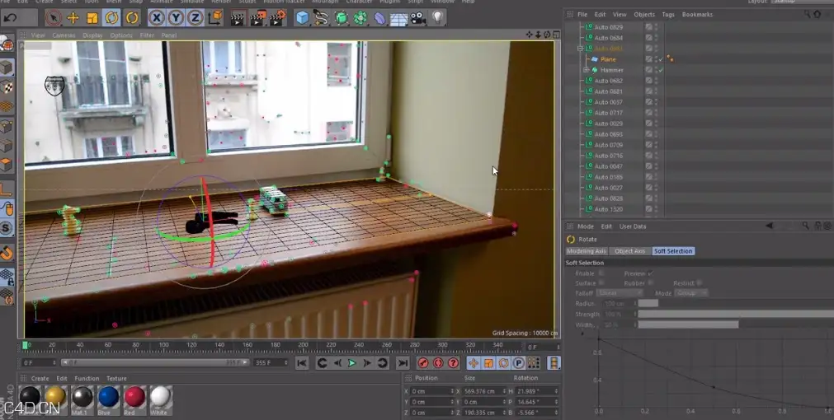Click the Record Active Objects button
This screenshot has width=834, height=420.
423,363
